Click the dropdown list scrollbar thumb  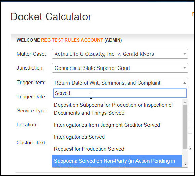tap(185, 127)
